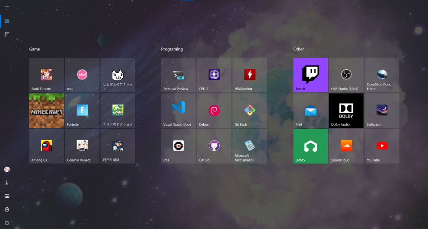Open the YouTube tile

point(382,146)
